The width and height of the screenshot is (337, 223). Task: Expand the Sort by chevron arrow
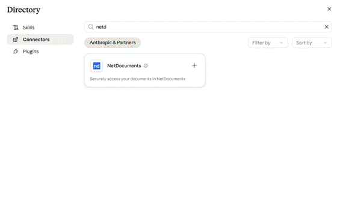[325, 43]
